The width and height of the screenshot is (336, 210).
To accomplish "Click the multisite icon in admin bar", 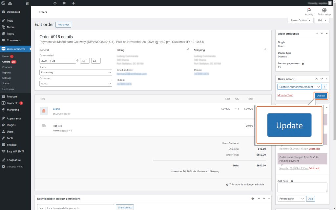I will tap(10, 3).
